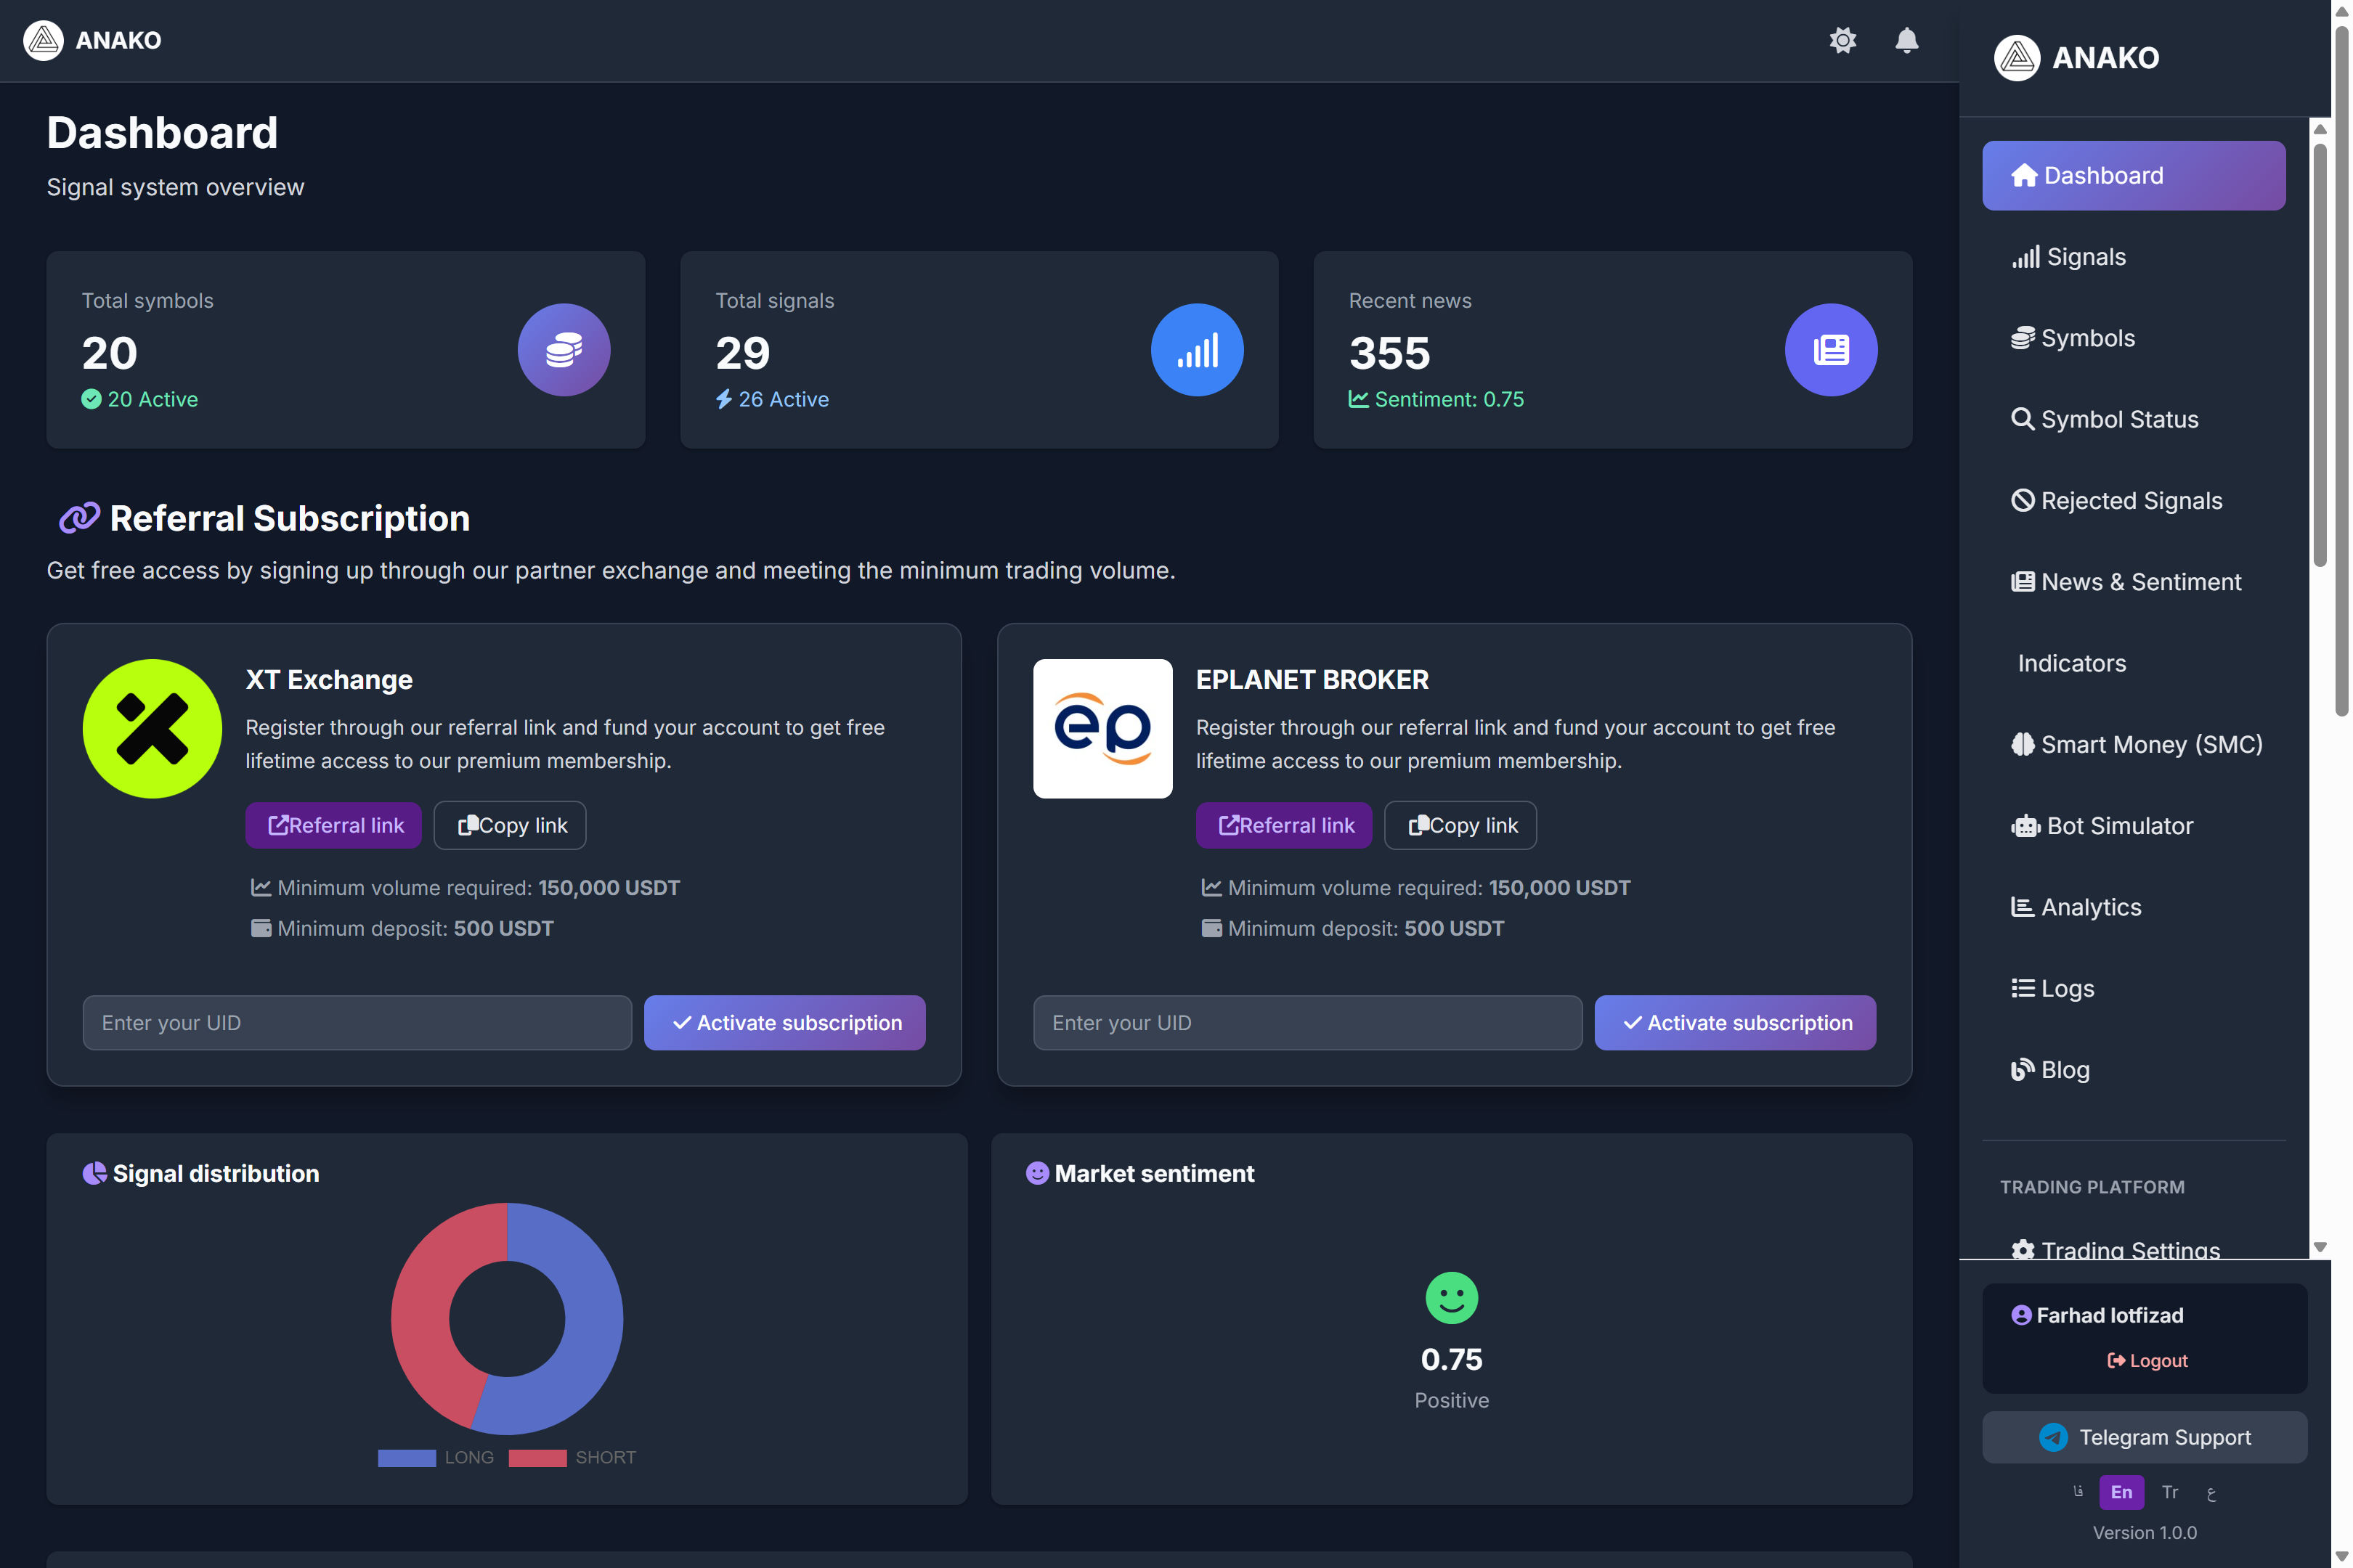Screen dimensions: 2353x1568
Task: Open the Blog page
Action: point(2134,1070)
